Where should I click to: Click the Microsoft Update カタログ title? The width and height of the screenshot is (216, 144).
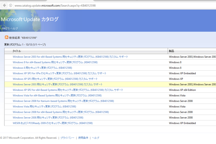pyautogui.click(x=30, y=19)
